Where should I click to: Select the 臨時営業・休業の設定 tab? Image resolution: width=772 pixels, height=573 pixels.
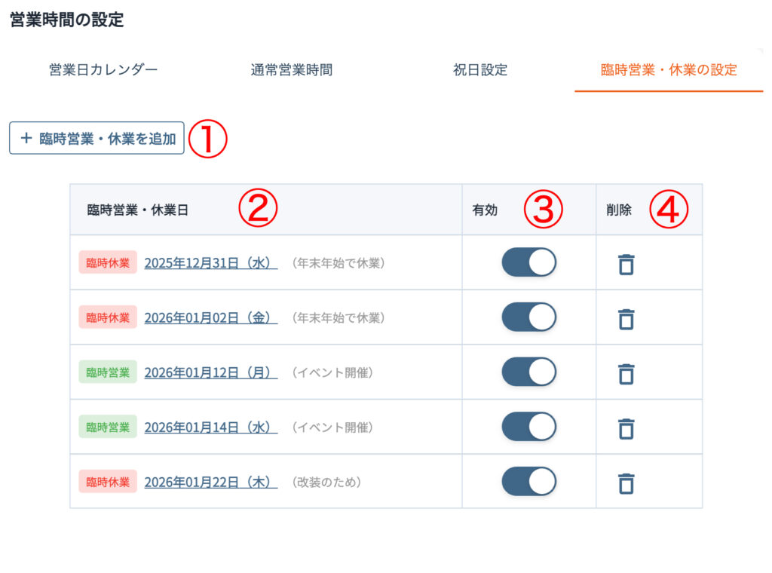coord(669,70)
